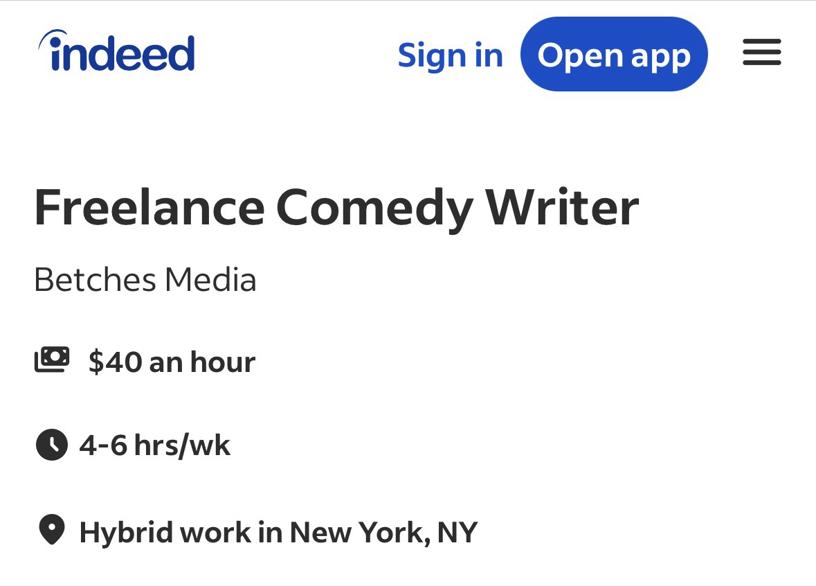816x586 pixels.
Task: Tap the Sign in link
Action: coord(450,55)
